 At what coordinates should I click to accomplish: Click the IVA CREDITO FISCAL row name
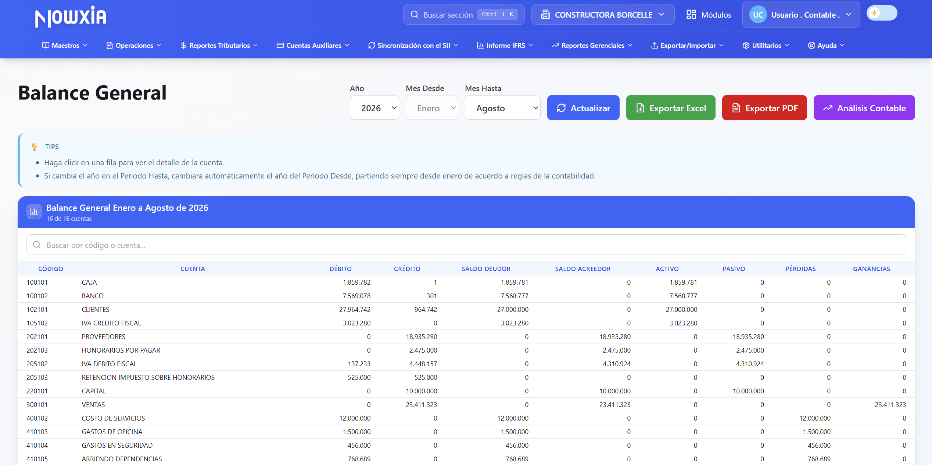pyautogui.click(x=111, y=323)
